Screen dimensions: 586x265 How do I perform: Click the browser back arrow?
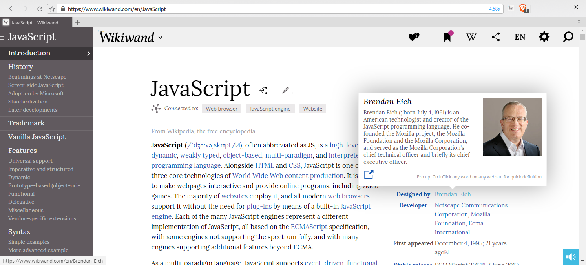coord(11,9)
